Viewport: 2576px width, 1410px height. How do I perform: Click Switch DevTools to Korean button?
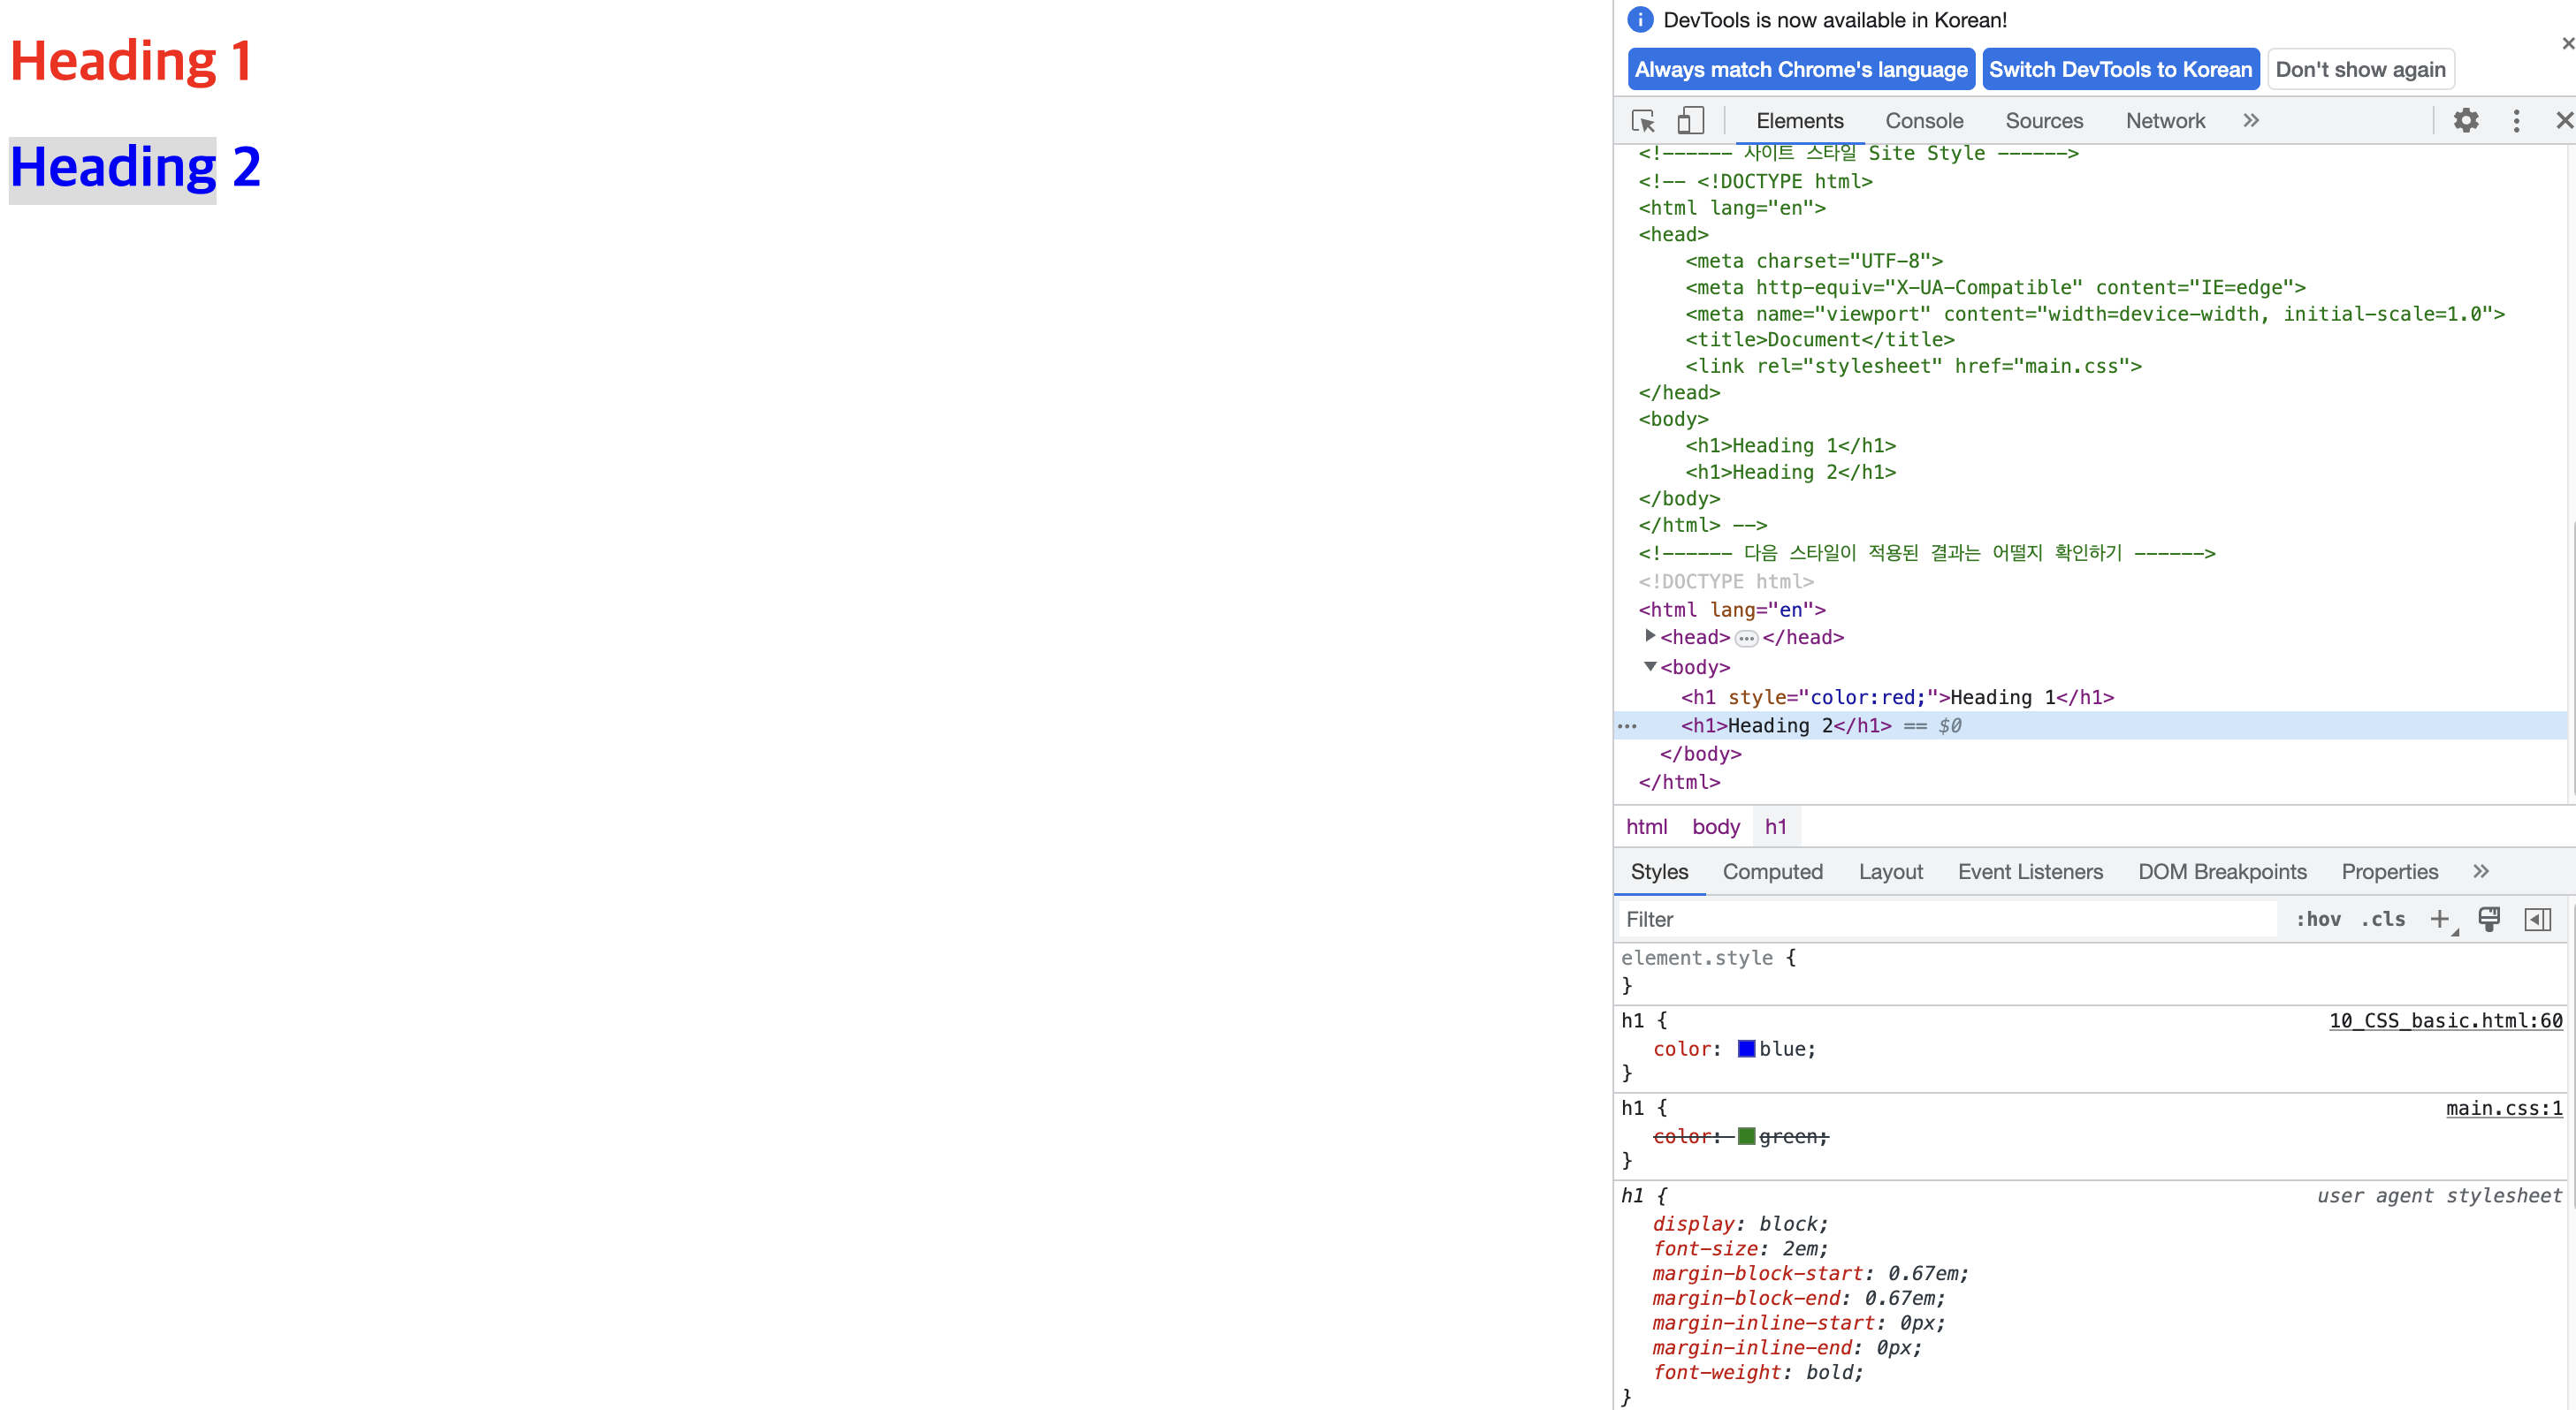click(2120, 69)
